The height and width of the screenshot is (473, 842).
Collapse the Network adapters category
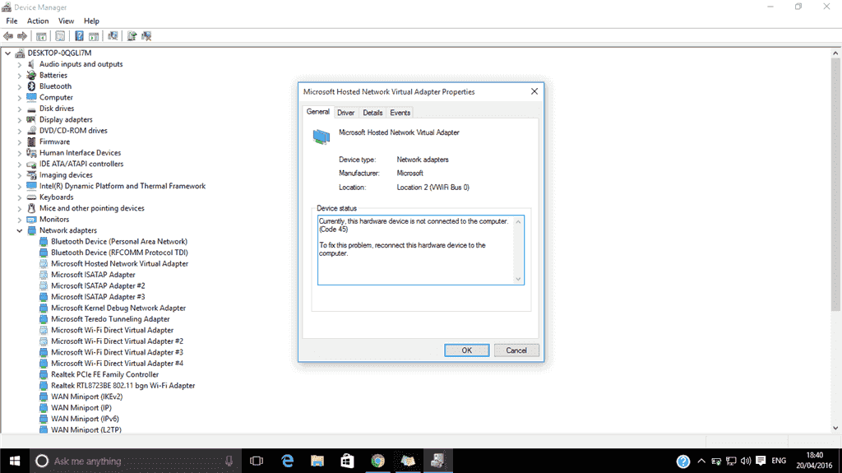point(20,230)
